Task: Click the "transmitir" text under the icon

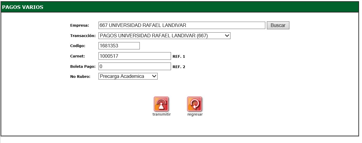Action: [x=161, y=115]
